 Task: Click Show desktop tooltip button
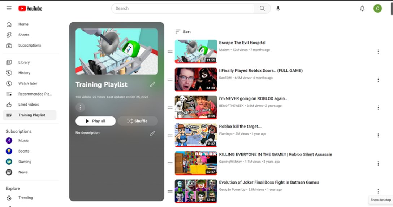380,200
